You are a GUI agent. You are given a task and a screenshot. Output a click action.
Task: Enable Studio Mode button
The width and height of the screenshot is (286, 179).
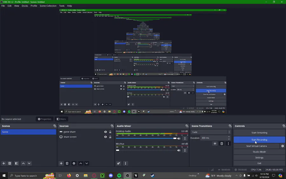pos(259,152)
